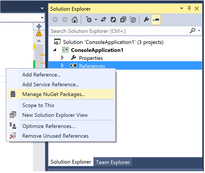
Task: Click the Collapse All toolbar icon
Action: pyautogui.click(x=123, y=20)
